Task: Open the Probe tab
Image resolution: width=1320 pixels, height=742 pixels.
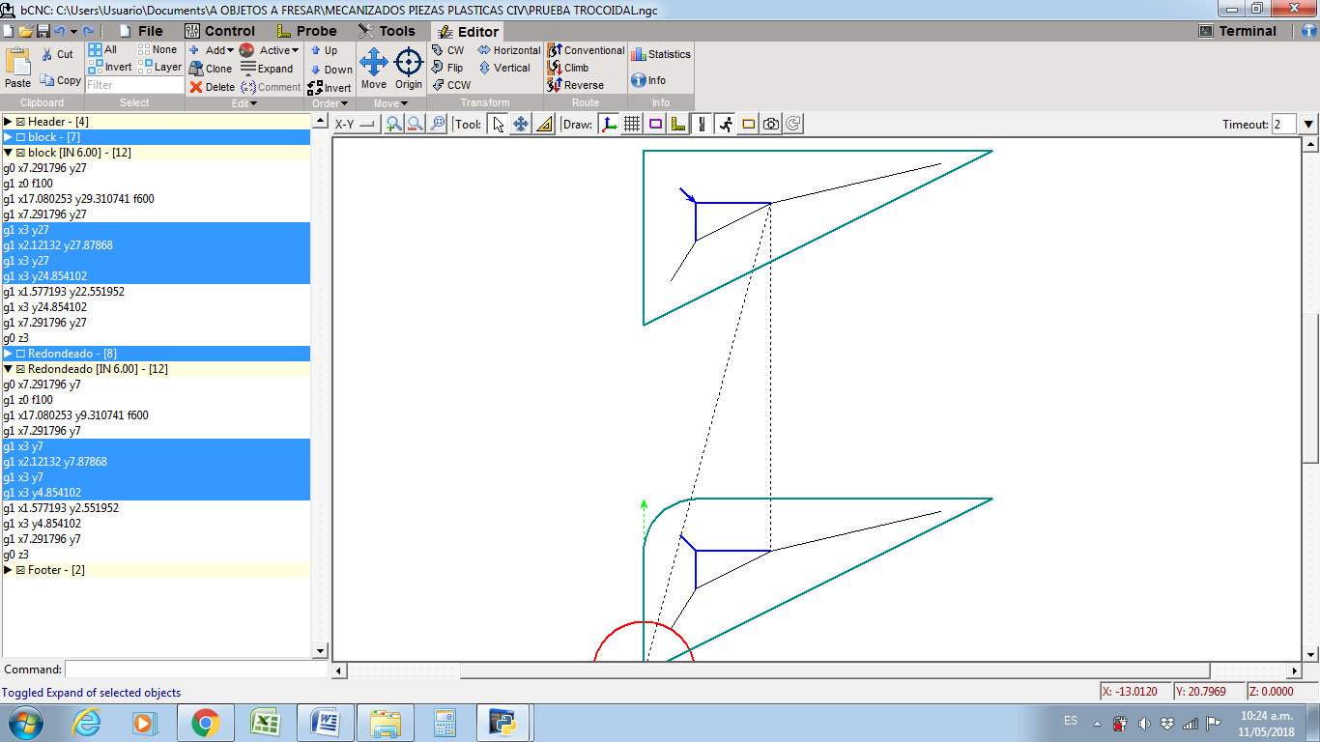Action: (x=306, y=31)
